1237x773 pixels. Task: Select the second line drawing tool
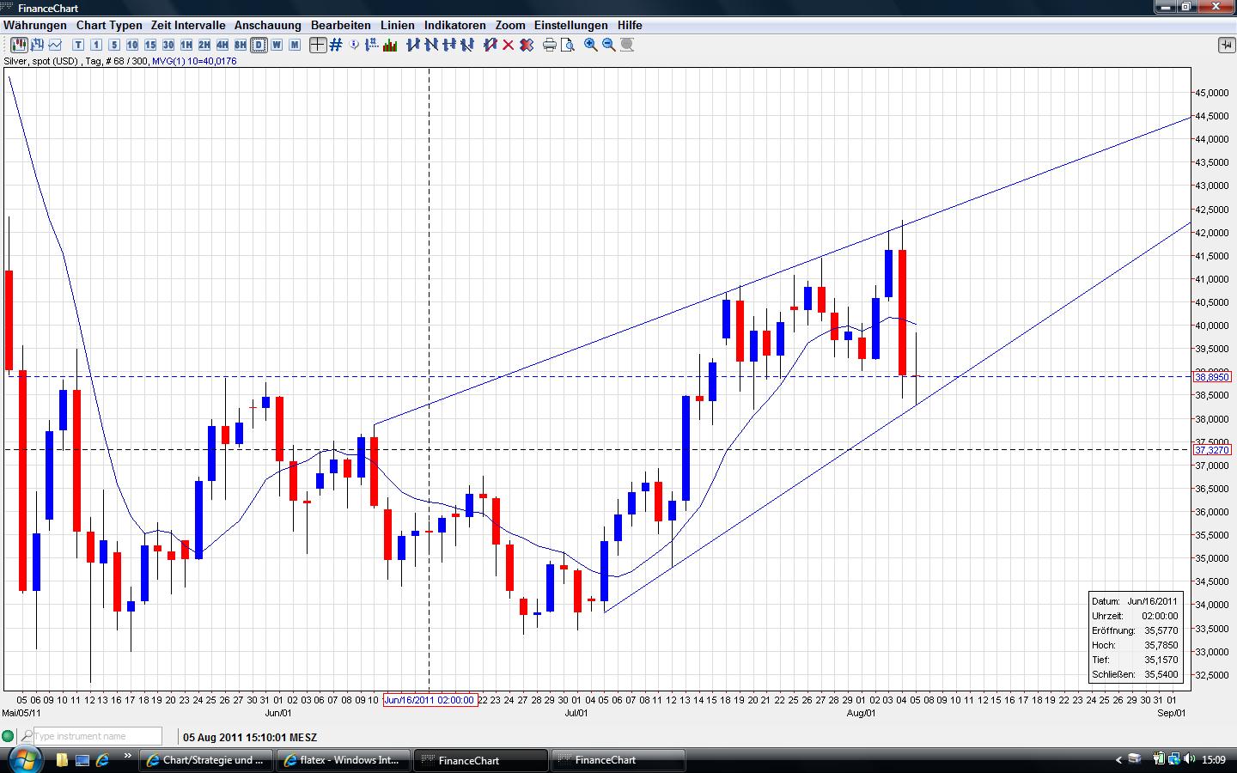click(x=431, y=45)
